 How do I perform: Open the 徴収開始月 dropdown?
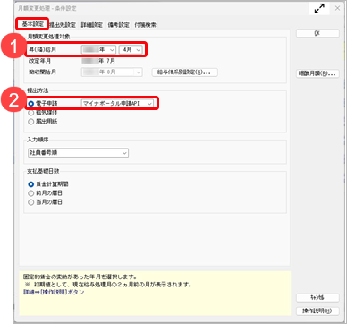[112, 72]
